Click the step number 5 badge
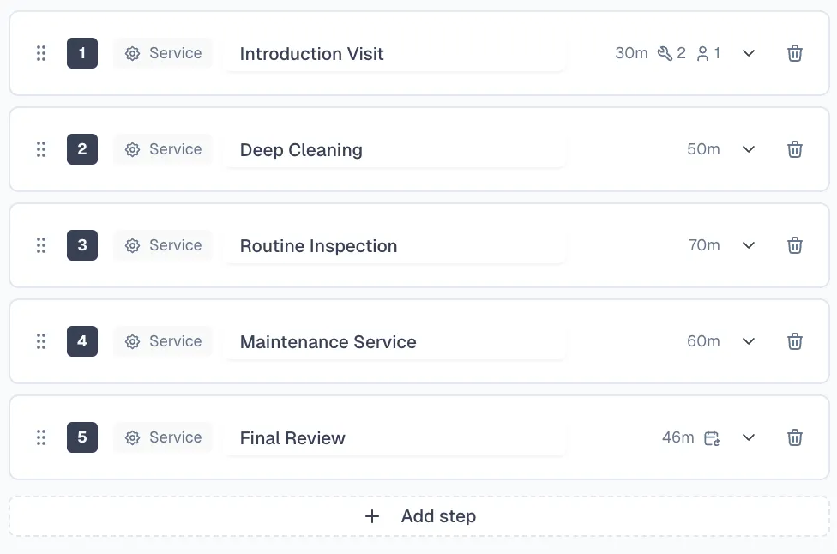 click(82, 437)
